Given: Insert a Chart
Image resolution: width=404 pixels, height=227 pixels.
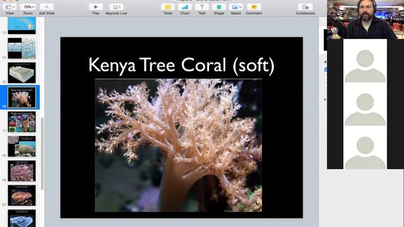Looking at the screenshot, I should coord(185,7).
